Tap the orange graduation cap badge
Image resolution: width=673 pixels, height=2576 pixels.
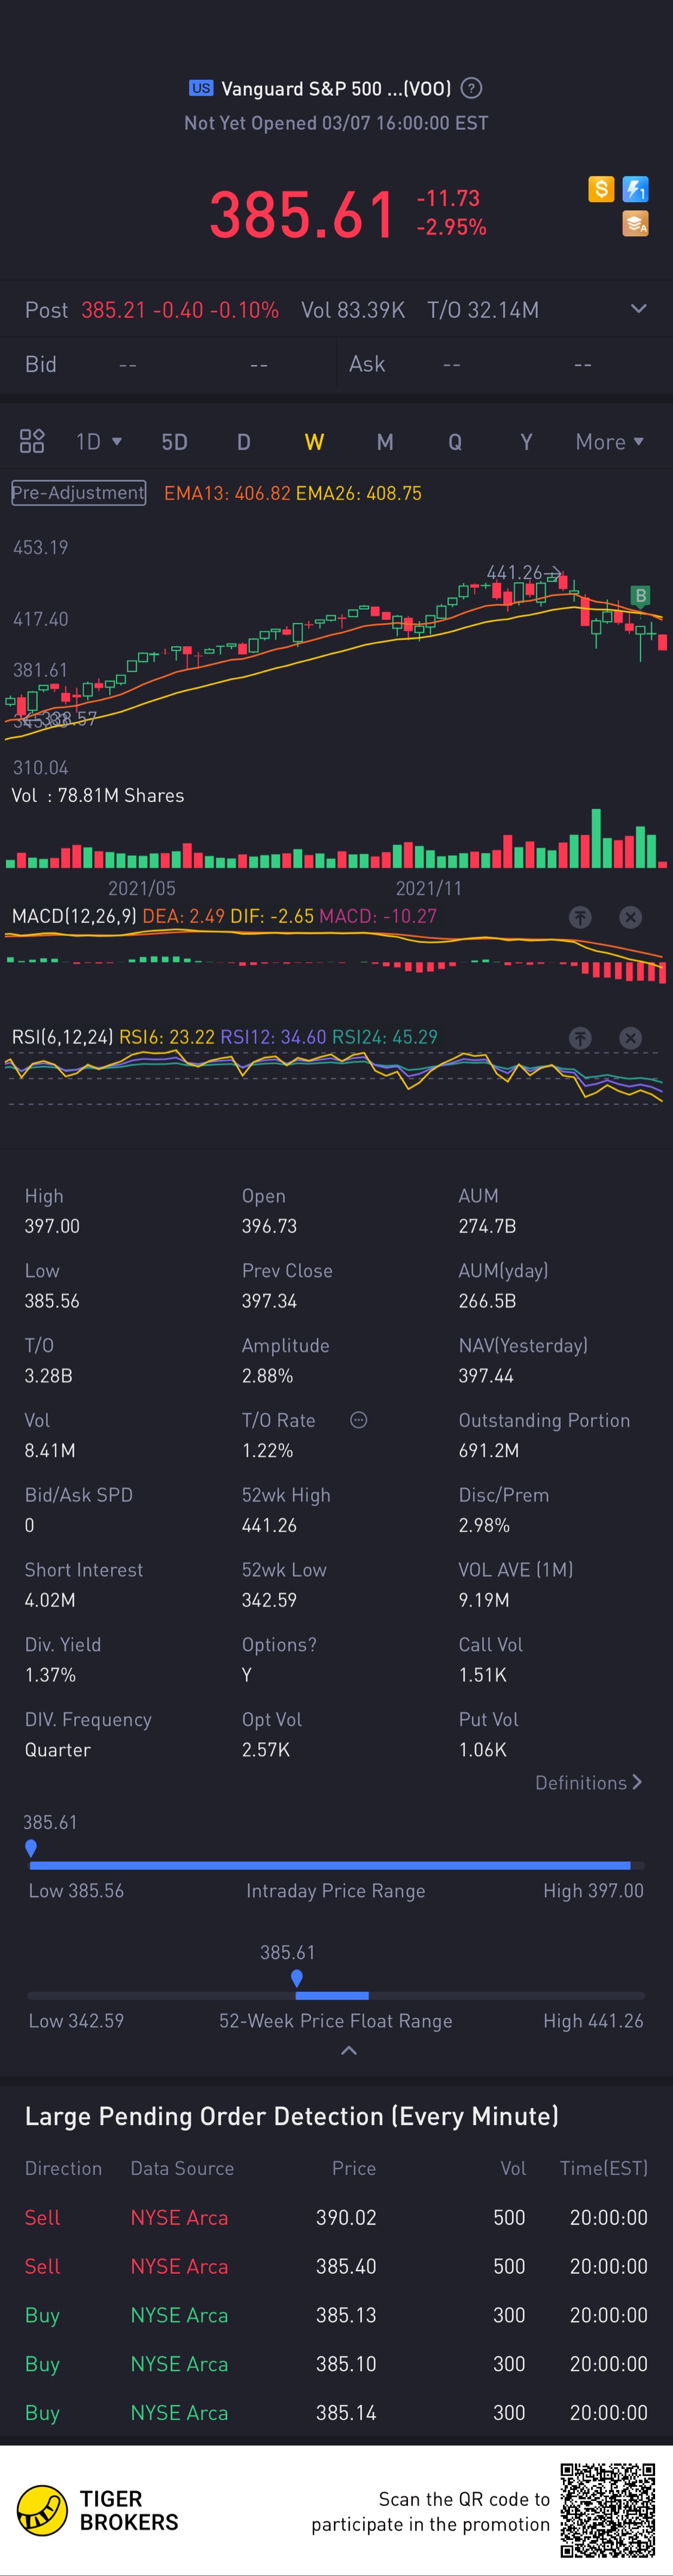point(635,224)
